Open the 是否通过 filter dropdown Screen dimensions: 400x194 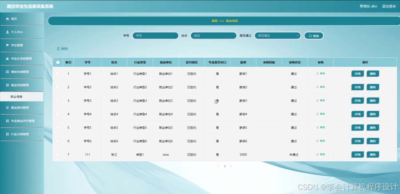278,36
